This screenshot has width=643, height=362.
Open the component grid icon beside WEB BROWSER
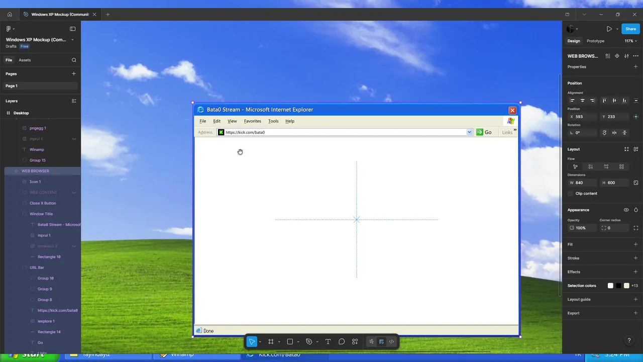click(x=608, y=56)
